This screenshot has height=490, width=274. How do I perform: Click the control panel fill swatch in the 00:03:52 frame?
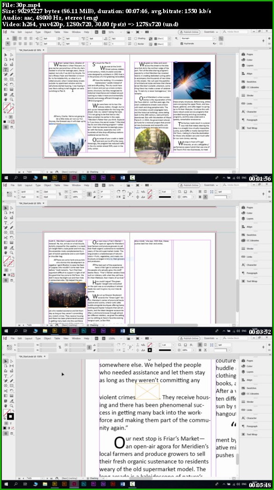(x=150, y=191)
